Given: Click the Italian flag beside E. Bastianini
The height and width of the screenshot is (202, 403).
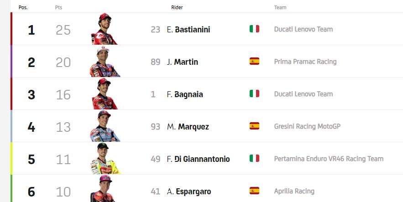Looking at the screenshot, I should pos(254,29).
